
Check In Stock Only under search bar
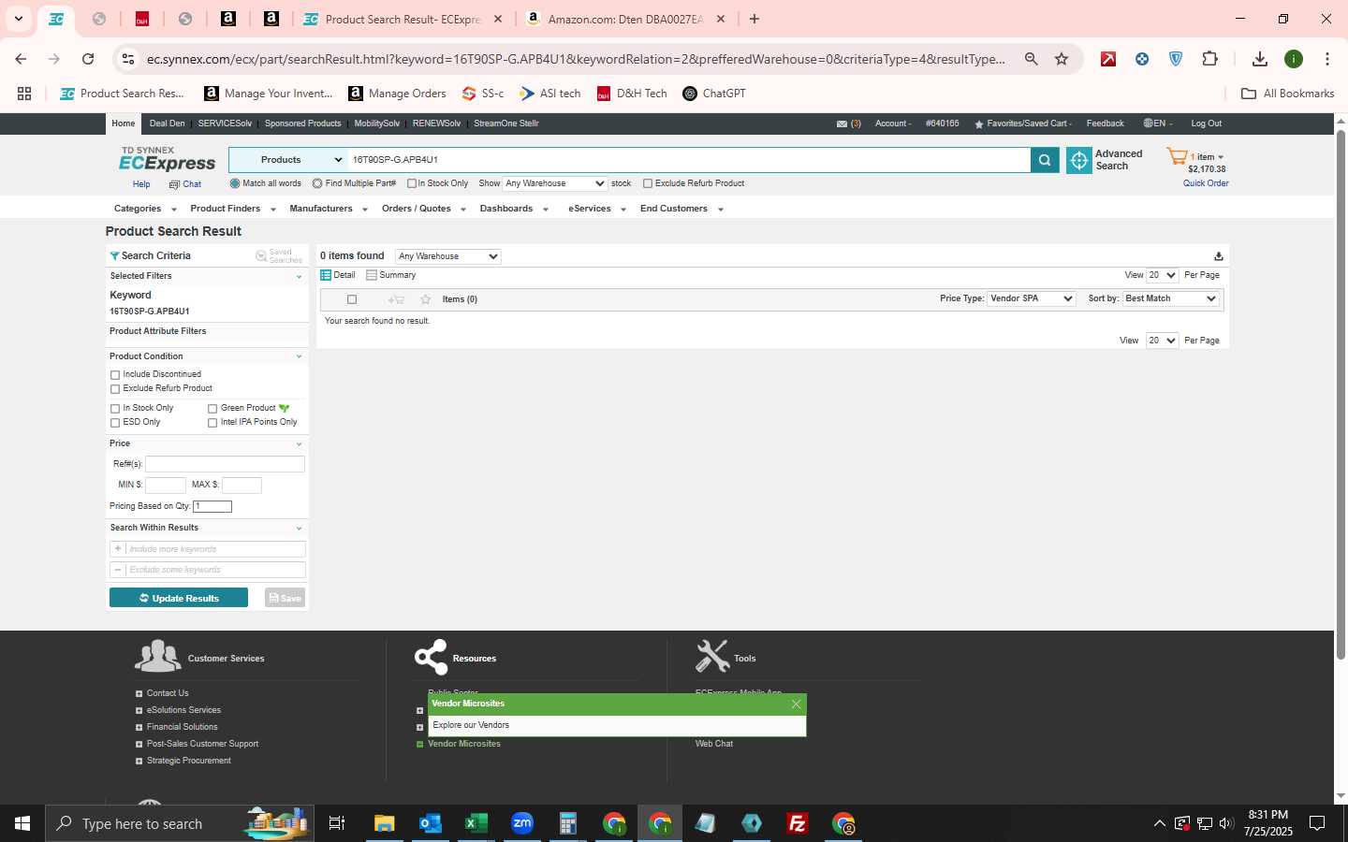coord(412,183)
